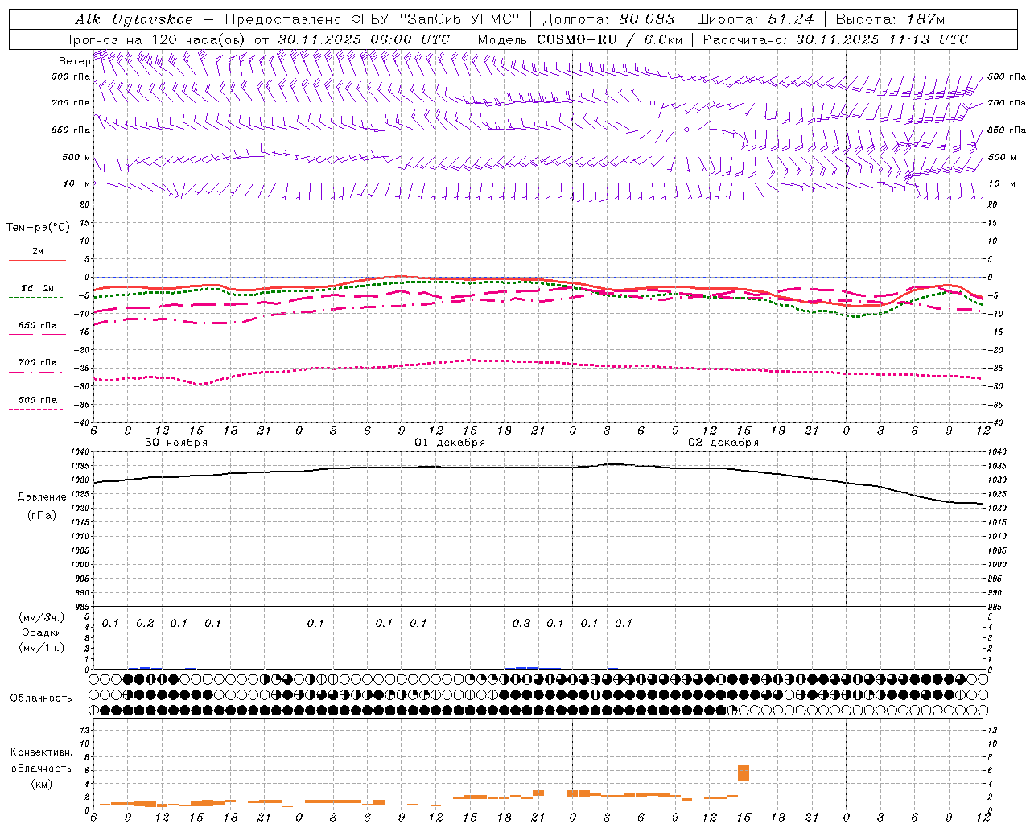Click the tall orange convective bar at hour 15

[x=744, y=772]
